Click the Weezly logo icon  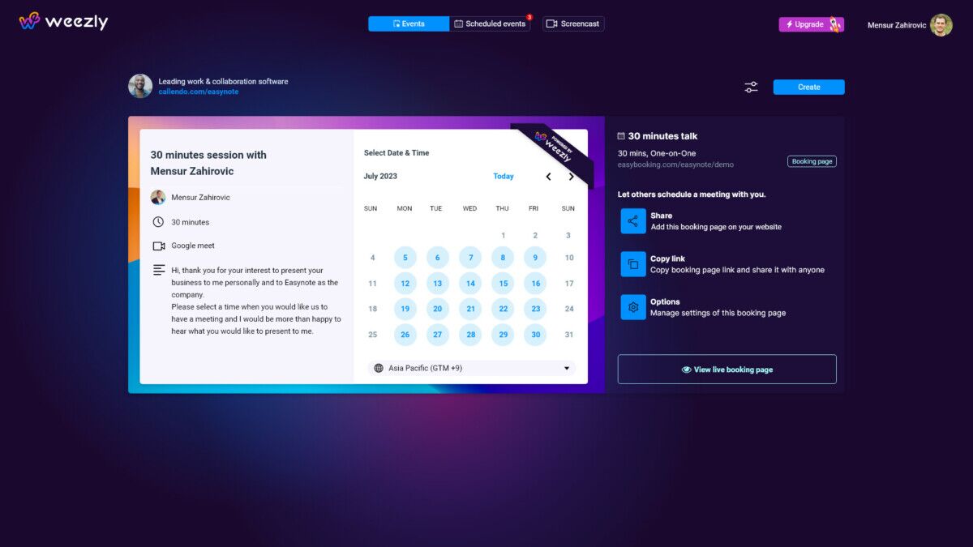pos(30,21)
